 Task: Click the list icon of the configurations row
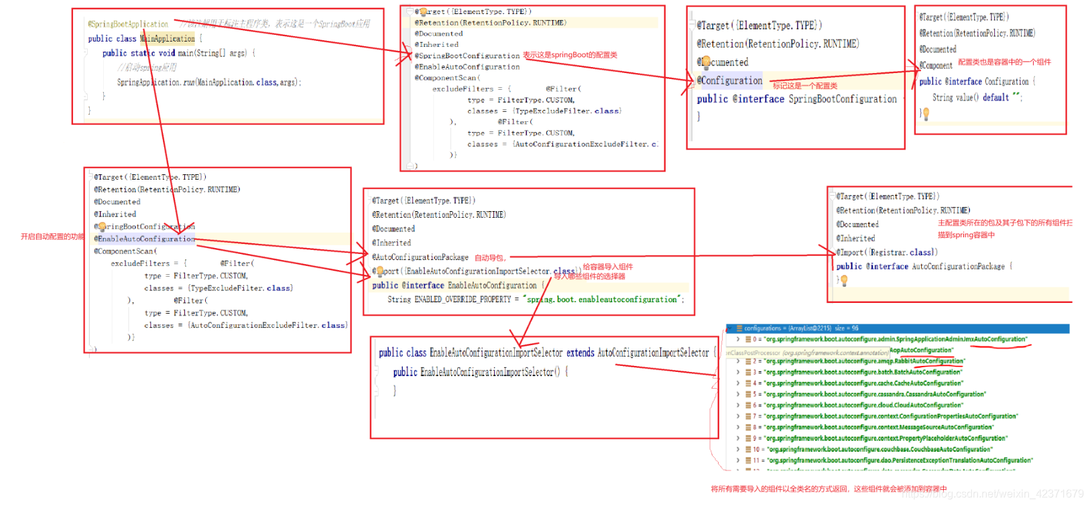[739, 328]
